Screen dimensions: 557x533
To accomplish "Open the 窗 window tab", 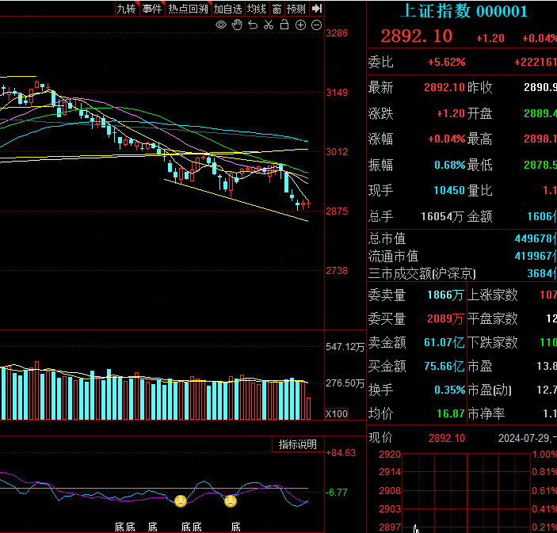I will click(x=277, y=9).
